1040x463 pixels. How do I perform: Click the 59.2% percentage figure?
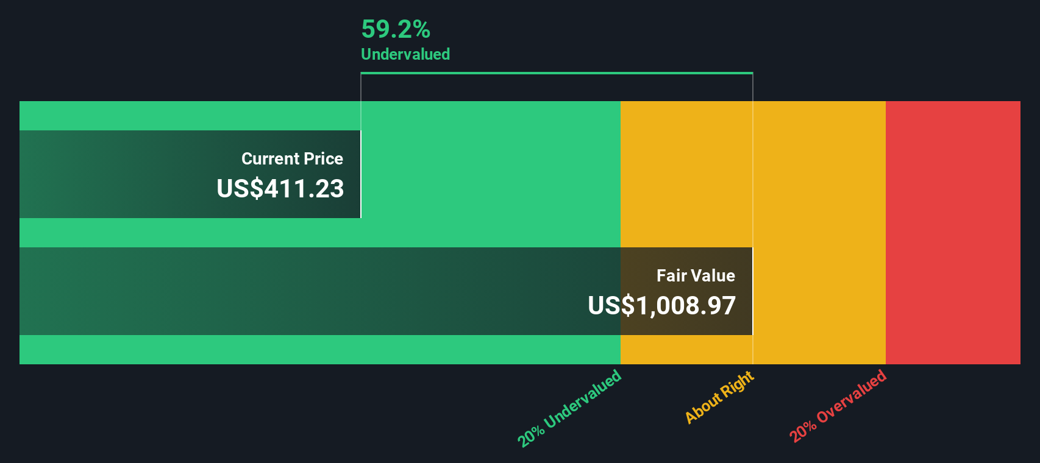(396, 29)
